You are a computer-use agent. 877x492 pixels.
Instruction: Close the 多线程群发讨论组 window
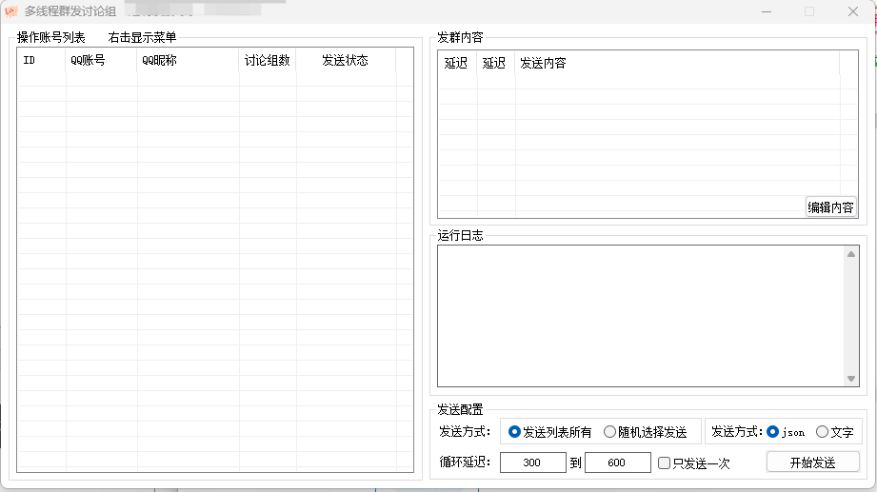pos(852,11)
